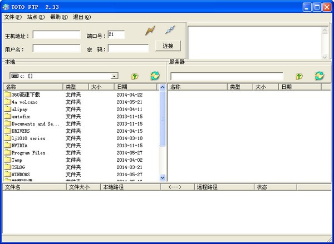
Task: Click the local list scrollbar thumb
Action: tap(163, 119)
